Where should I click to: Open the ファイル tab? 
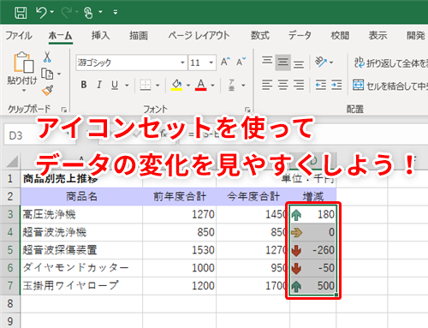point(19,35)
